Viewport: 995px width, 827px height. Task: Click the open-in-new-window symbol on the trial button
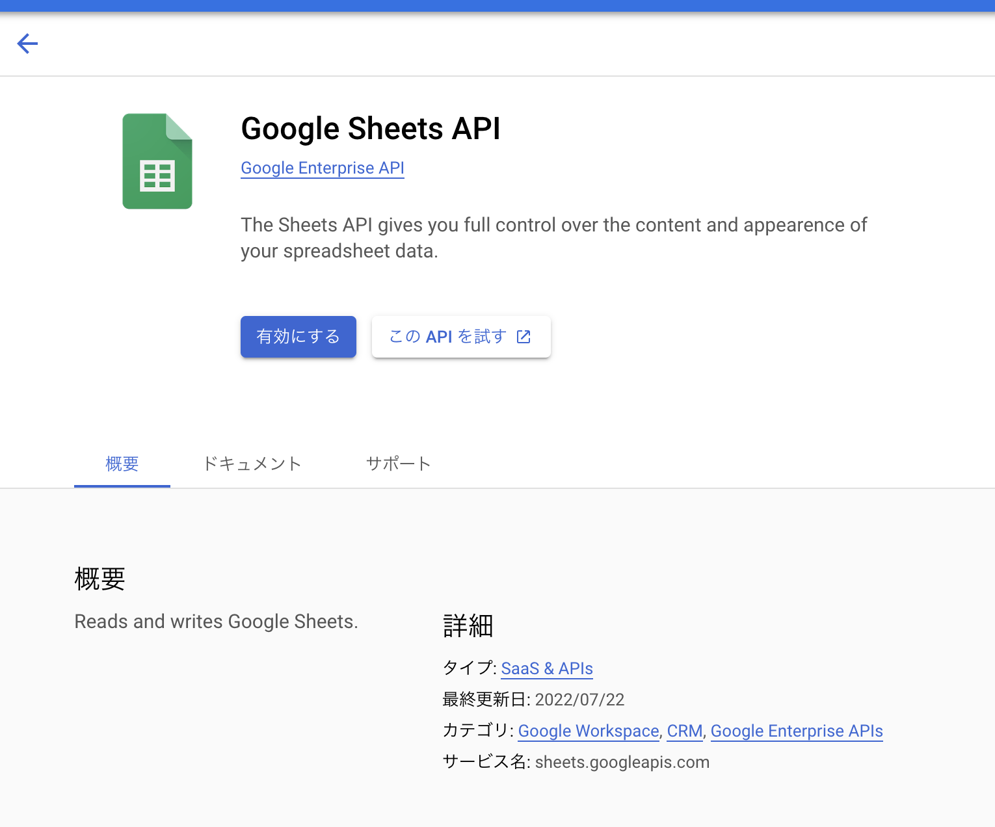524,336
